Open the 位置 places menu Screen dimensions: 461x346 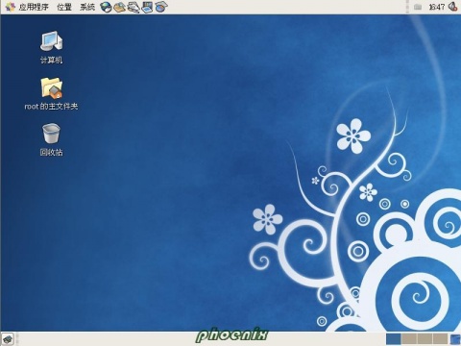tap(64, 7)
